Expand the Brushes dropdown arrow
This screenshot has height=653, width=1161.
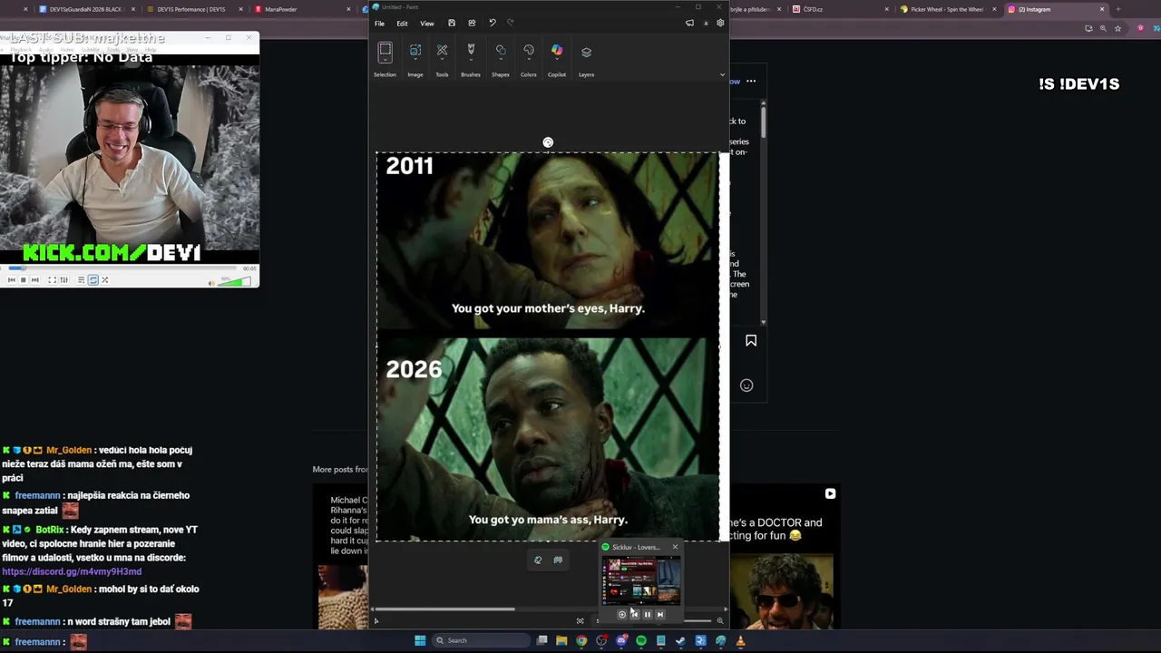(x=471, y=62)
